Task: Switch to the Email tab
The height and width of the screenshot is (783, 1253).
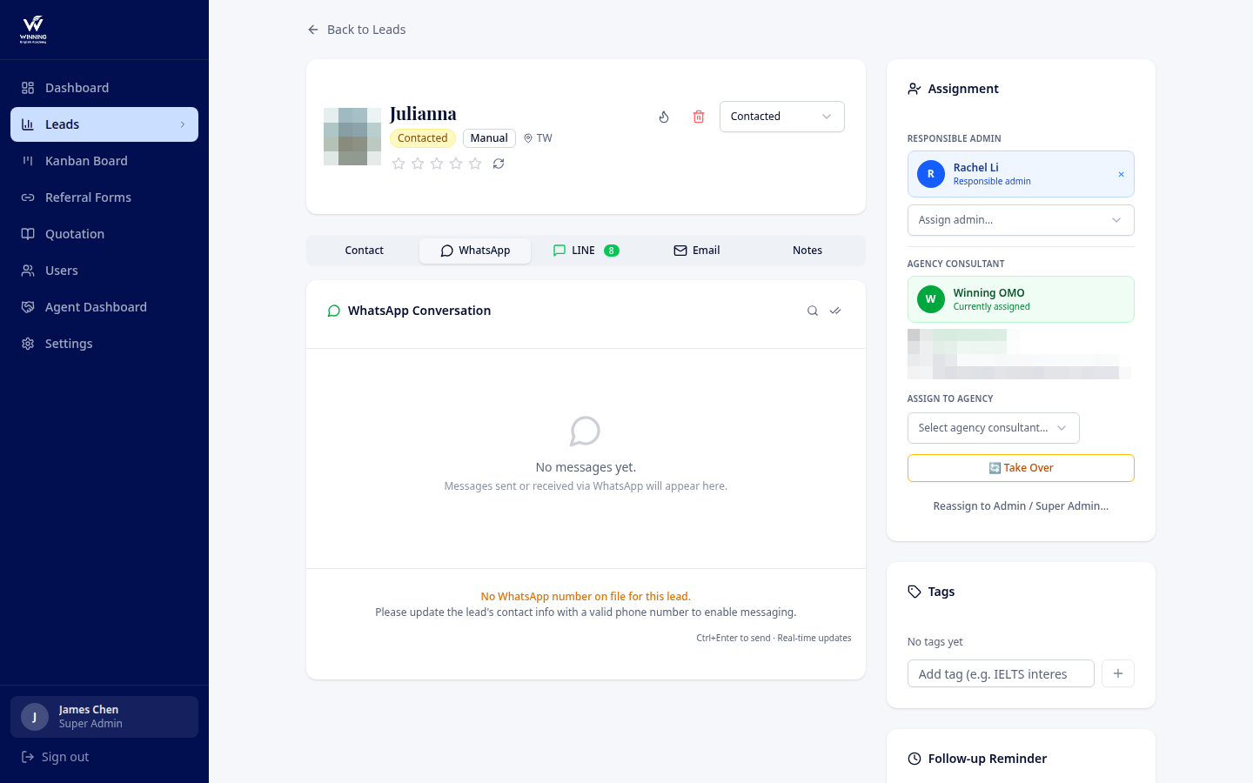Action: 696,251
